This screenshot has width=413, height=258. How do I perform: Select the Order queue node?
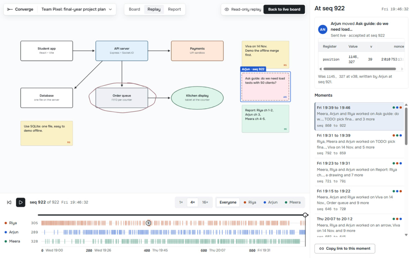pos(122,98)
